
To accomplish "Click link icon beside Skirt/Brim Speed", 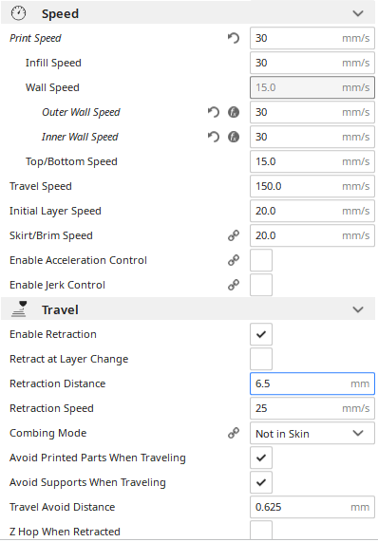I will tap(234, 235).
